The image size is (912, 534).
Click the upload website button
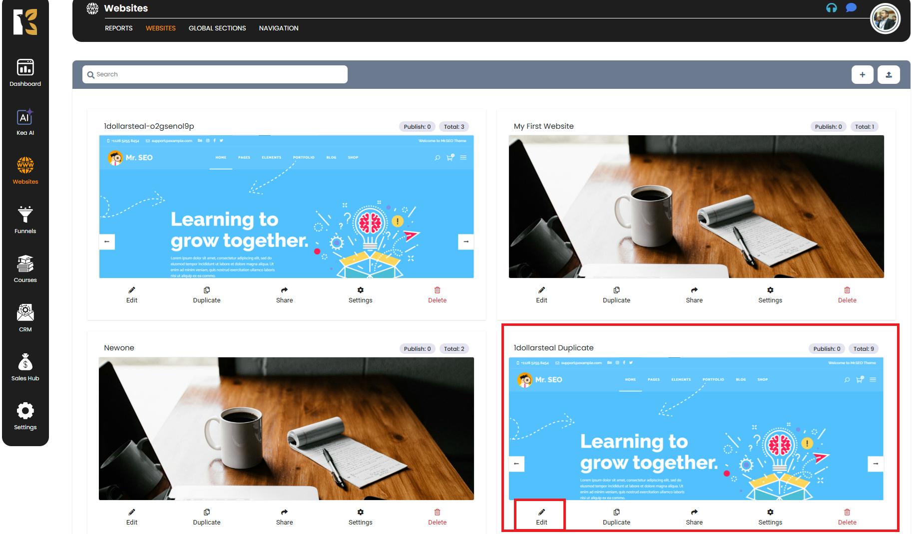889,74
